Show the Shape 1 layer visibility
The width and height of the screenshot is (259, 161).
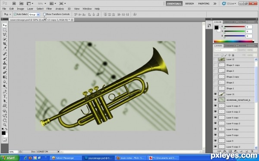(215, 88)
